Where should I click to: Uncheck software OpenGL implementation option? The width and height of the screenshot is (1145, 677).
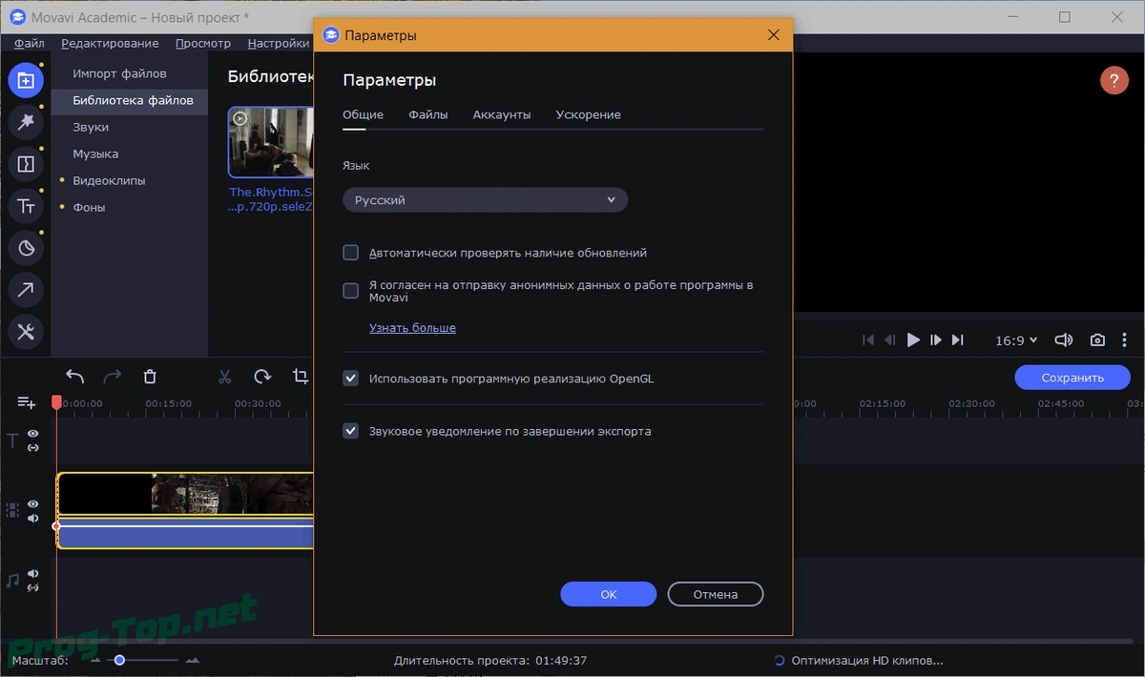pyautogui.click(x=350, y=379)
